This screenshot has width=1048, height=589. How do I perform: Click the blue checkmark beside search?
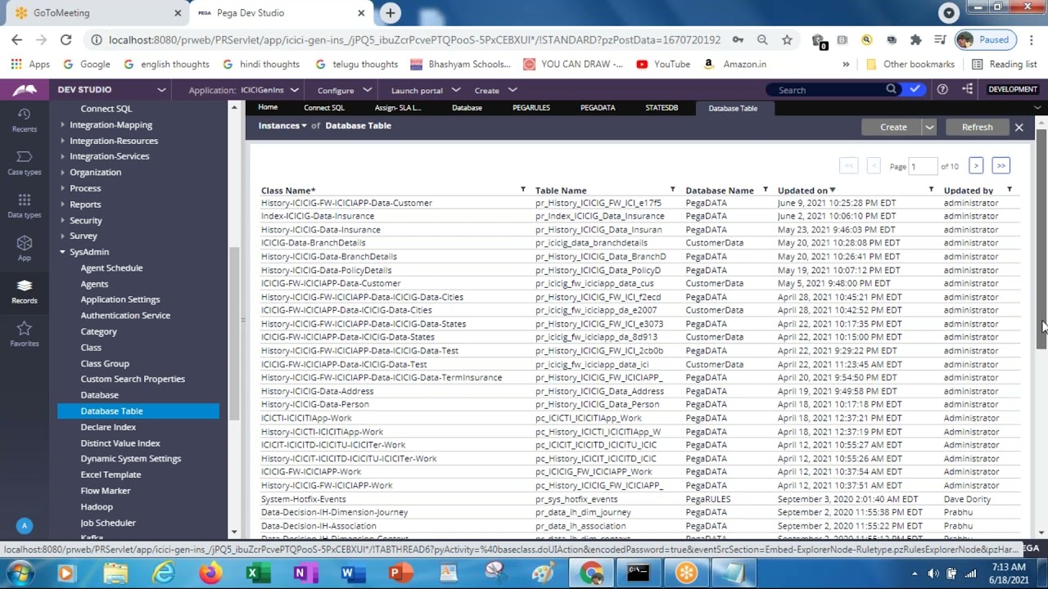(915, 89)
